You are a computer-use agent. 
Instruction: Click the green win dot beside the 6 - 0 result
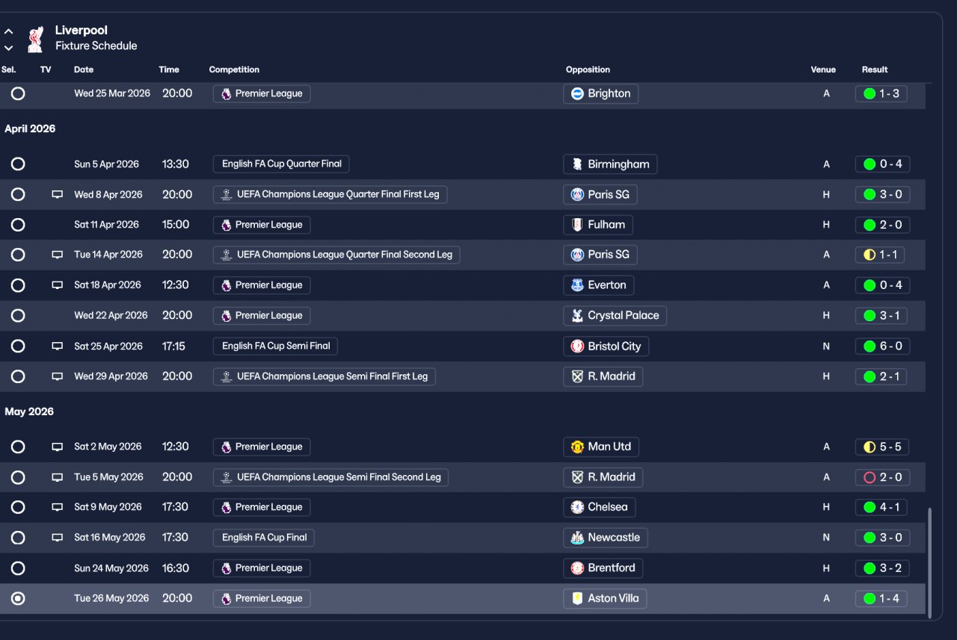(x=870, y=347)
